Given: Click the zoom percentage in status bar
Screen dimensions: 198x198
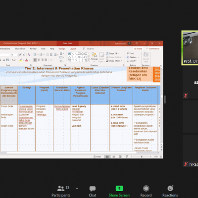Looking at the screenshot, I should 155,156.
